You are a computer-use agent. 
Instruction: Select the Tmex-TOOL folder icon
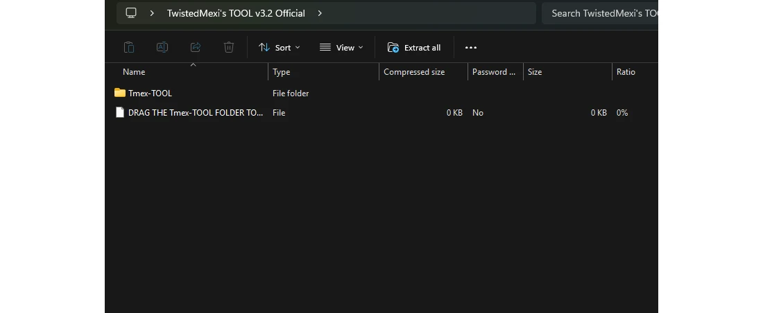coord(120,93)
